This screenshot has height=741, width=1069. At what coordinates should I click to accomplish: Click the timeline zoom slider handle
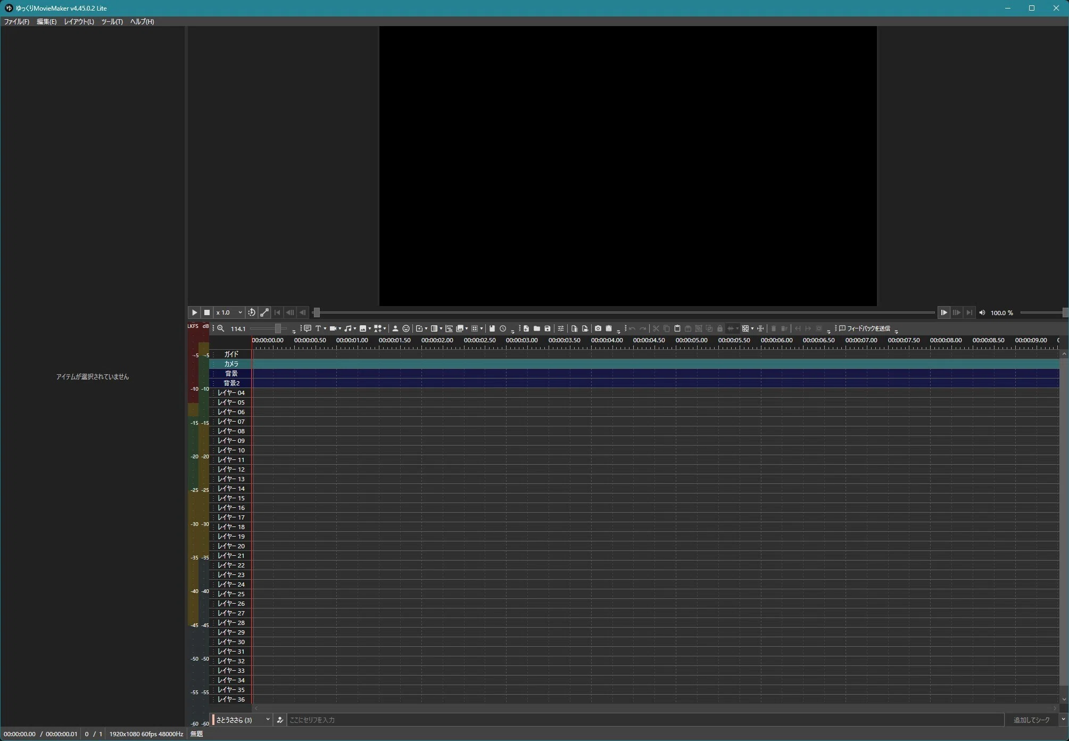(278, 328)
